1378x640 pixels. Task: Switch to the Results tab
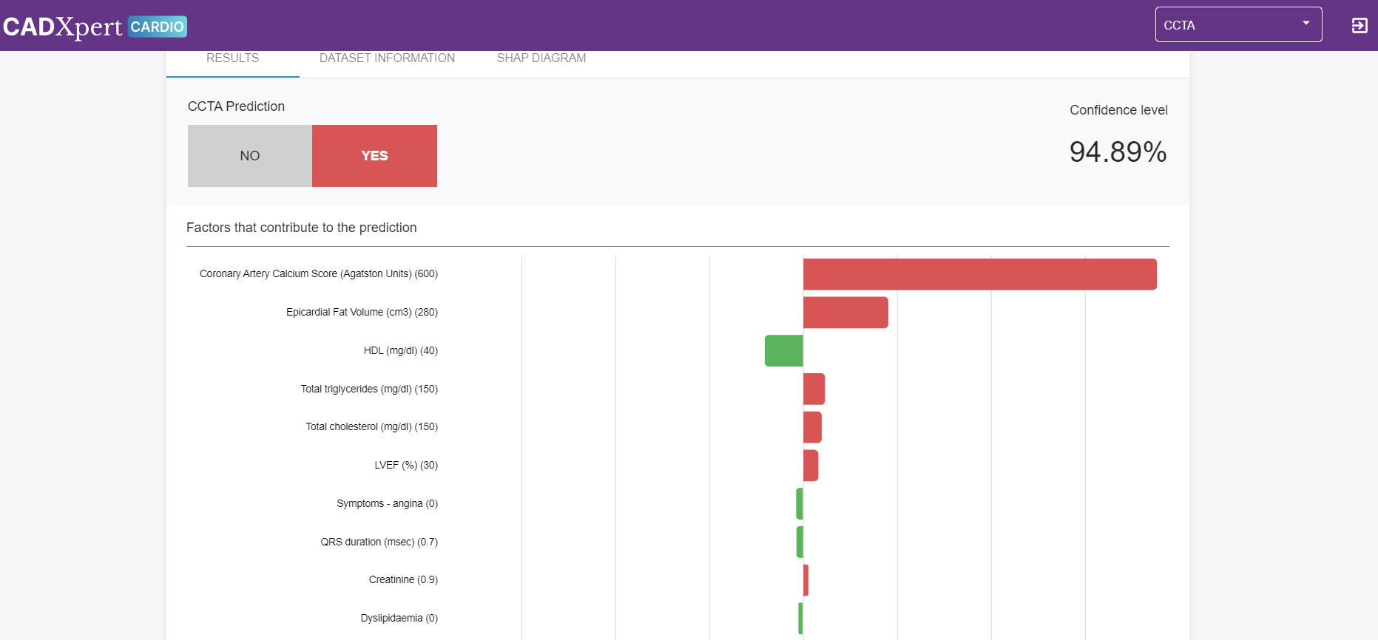(232, 58)
